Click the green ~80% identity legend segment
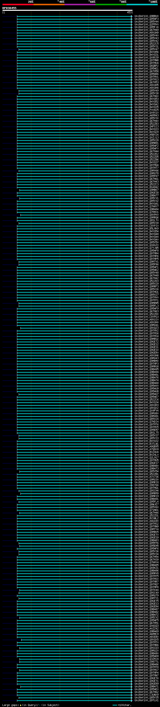 pos(111,5)
